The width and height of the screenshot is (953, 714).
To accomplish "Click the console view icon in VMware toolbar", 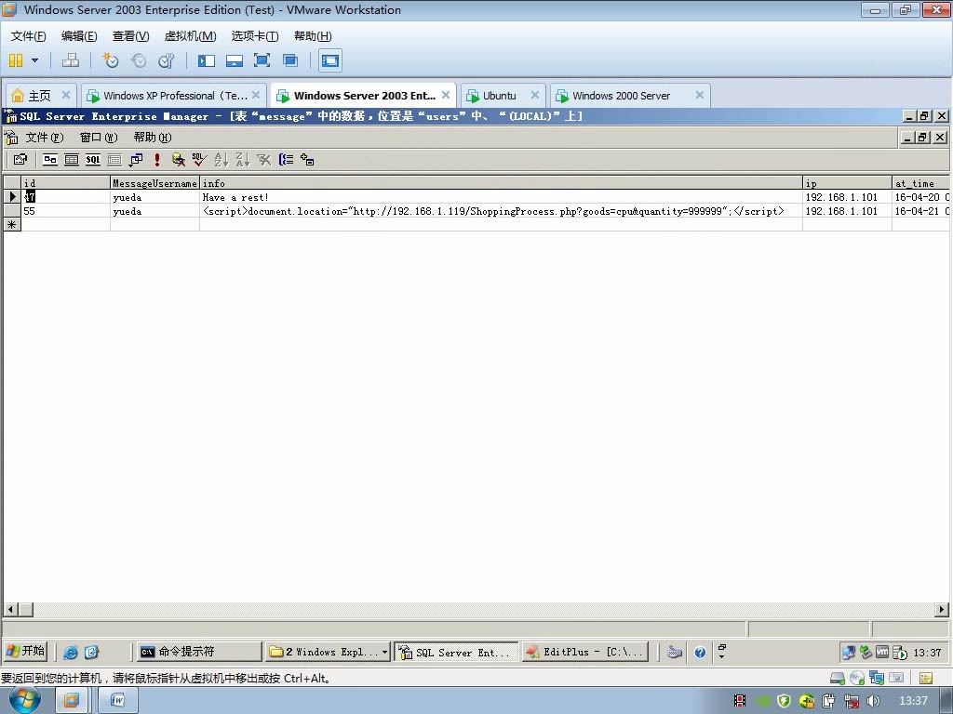I will pyautogui.click(x=330, y=60).
